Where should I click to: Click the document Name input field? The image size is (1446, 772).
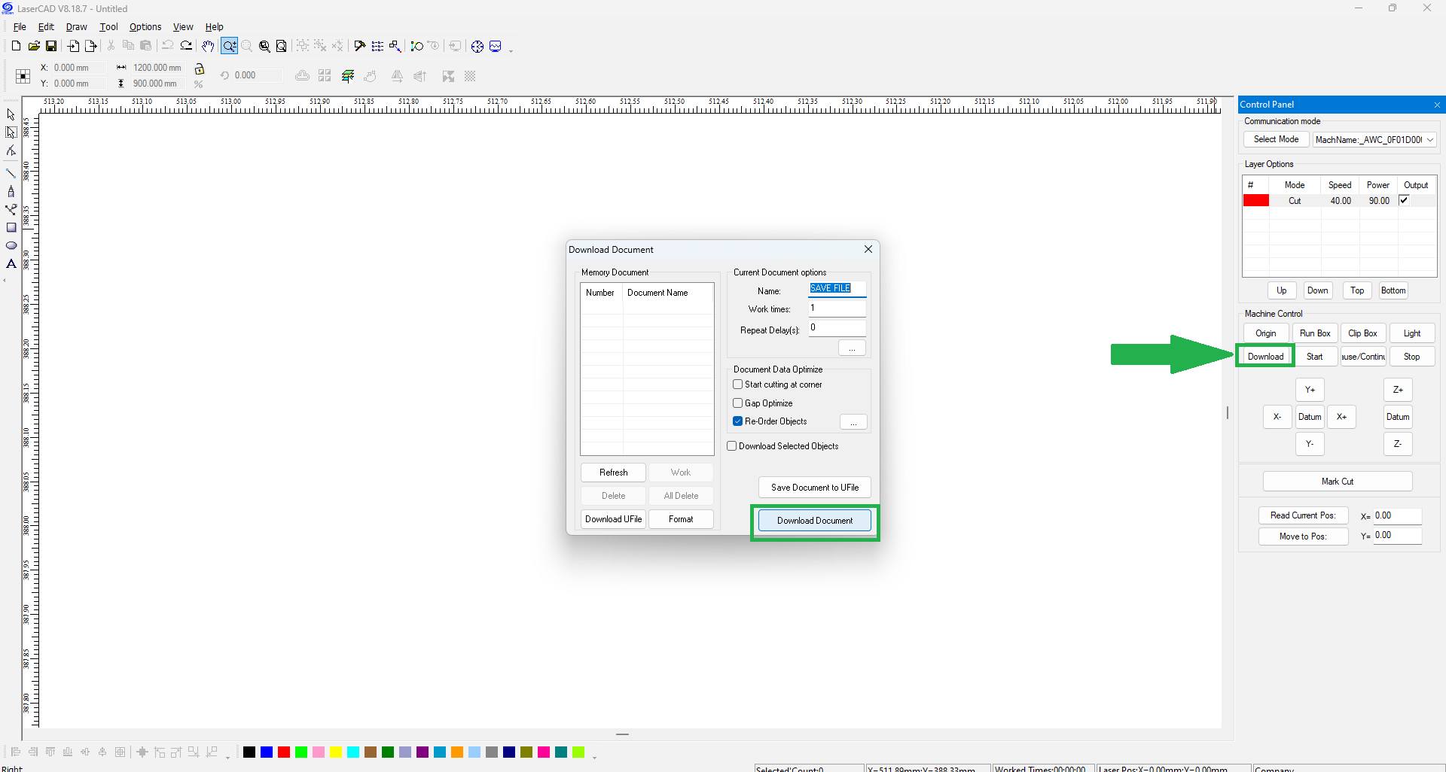(x=837, y=289)
